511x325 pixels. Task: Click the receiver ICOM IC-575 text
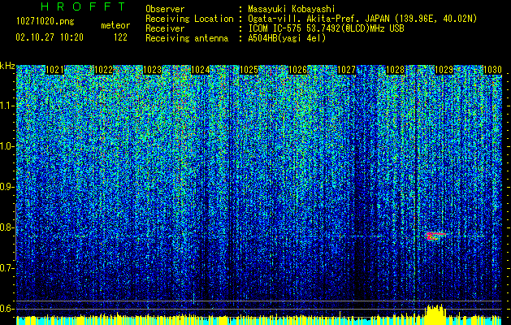click(x=327, y=28)
